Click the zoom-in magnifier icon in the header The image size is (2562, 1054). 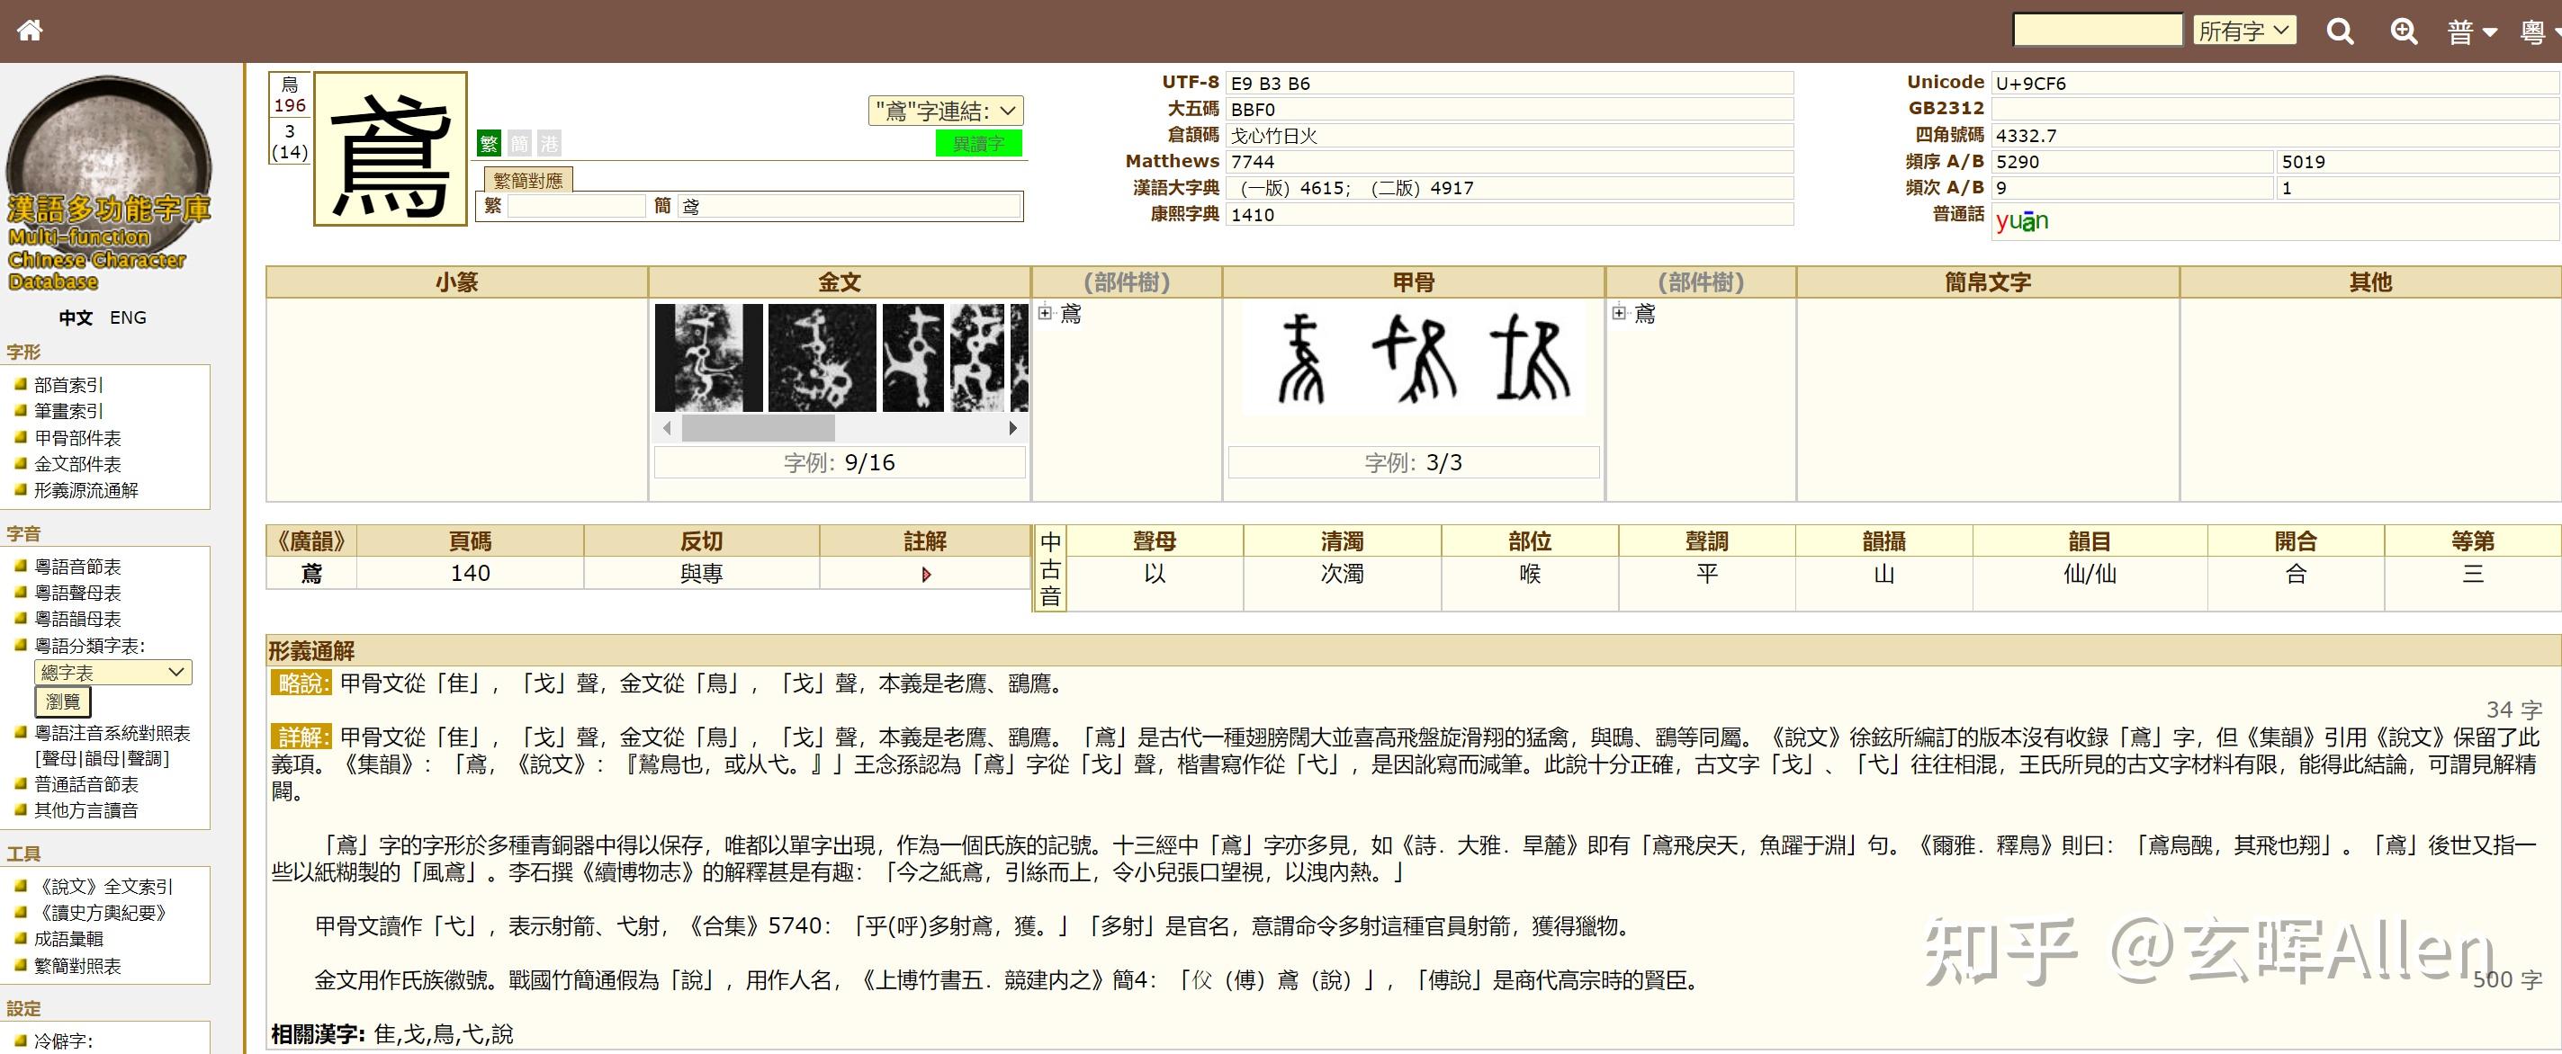tap(2404, 31)
